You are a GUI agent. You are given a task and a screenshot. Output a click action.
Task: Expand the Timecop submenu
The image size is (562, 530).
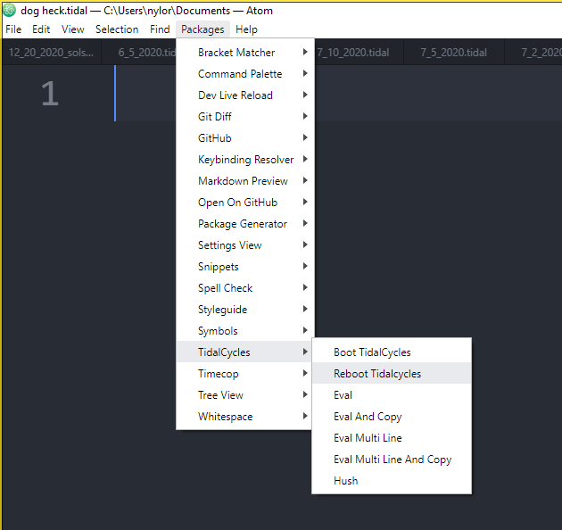tap(245, 374)
